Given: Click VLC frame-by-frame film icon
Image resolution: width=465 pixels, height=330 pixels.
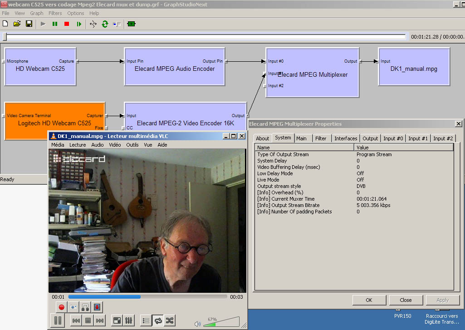Looking at the screenshot, I should 97,307.
